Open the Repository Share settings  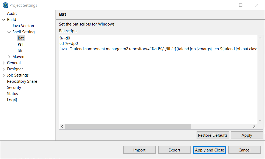22,81
